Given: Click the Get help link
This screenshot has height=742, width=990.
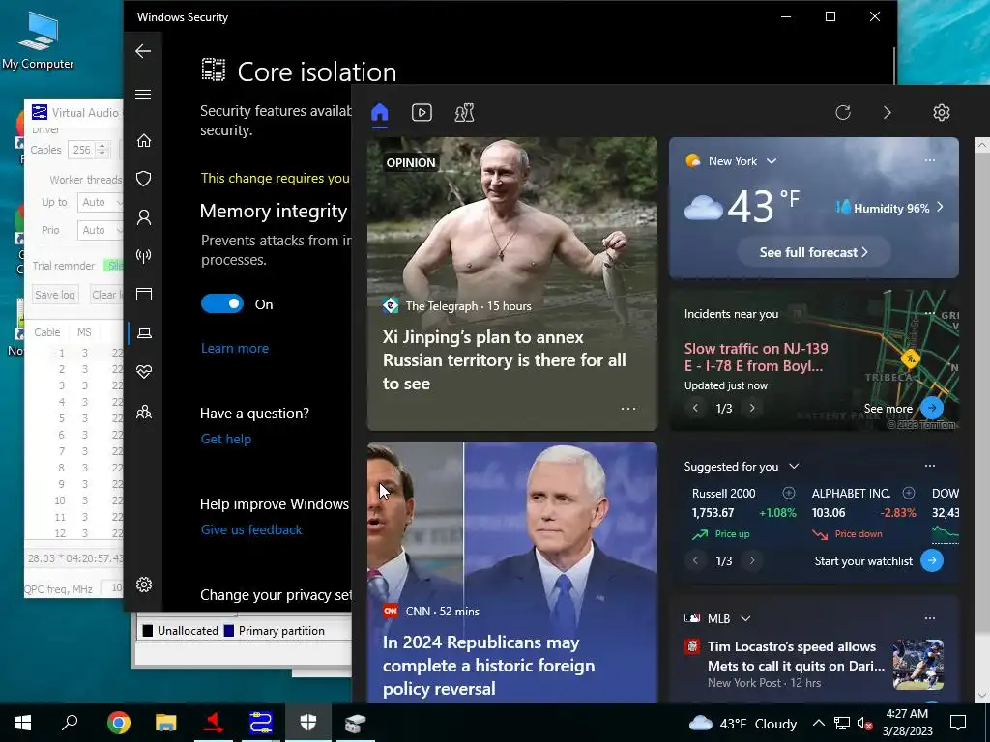Looking at the screenshot, I should (225, 440).
